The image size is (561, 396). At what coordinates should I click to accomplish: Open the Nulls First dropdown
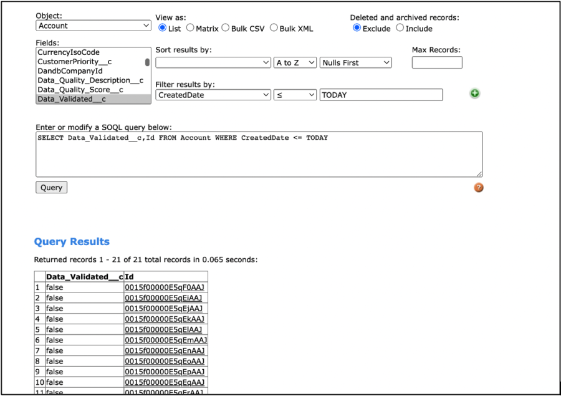[355, 62]
